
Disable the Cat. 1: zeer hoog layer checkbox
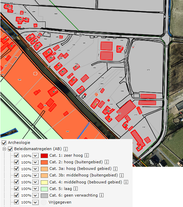coord(16,155)
